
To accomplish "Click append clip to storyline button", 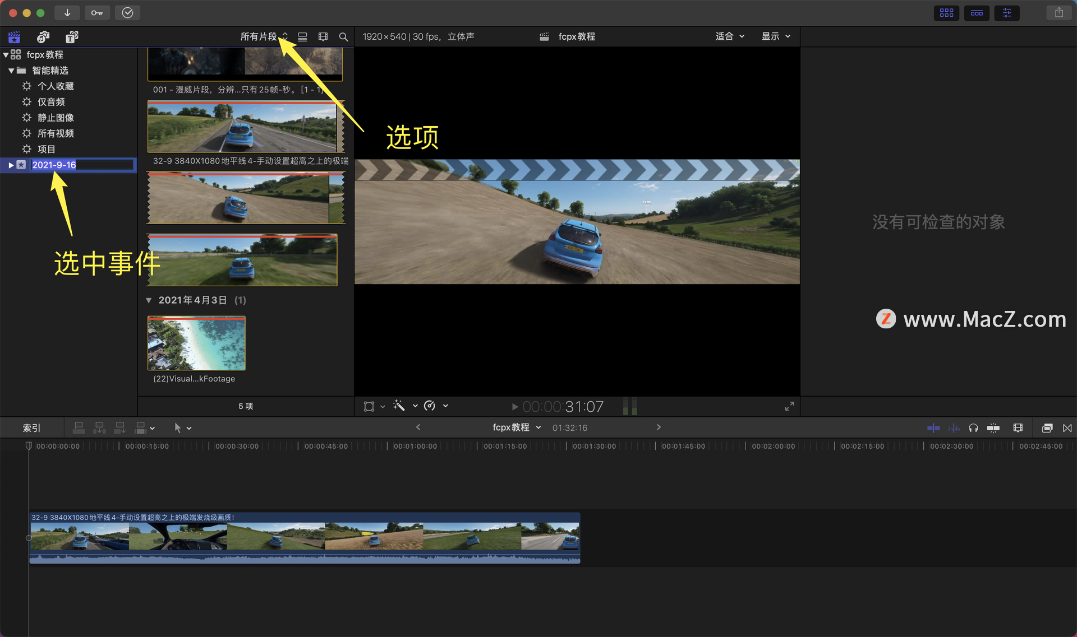I will (119, 428).
